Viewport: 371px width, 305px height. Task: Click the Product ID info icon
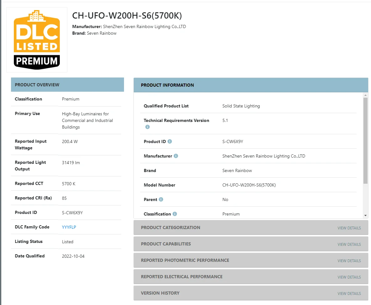[x=170, y=141]
